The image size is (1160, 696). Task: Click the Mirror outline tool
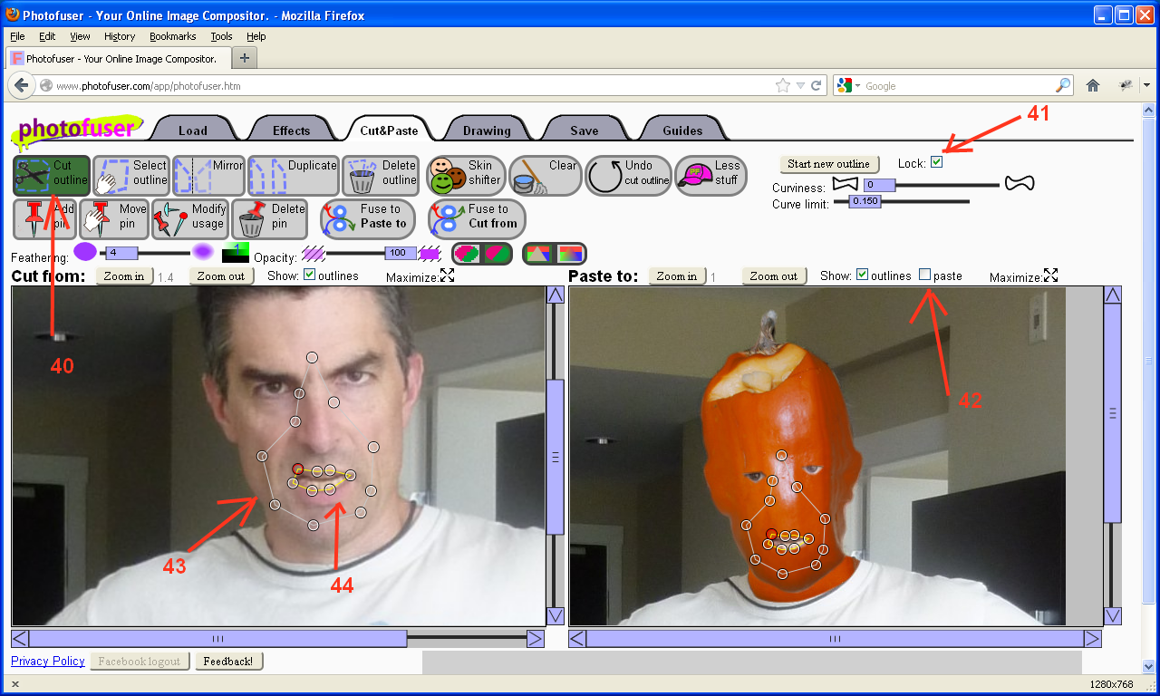point(208,176)
